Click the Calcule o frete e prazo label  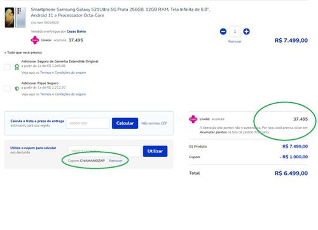[38, 121]
